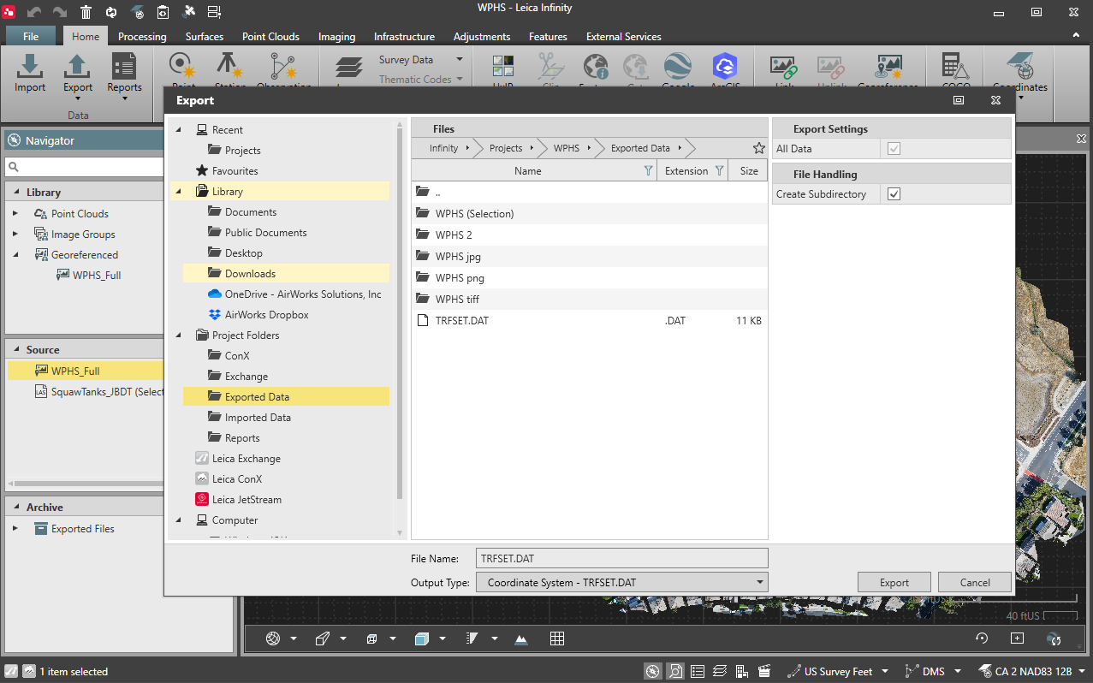Expand the Exported Files archive node
The height and width of the screenshot is (683, 1093).
pyautogui.click(x=15, y=529)
